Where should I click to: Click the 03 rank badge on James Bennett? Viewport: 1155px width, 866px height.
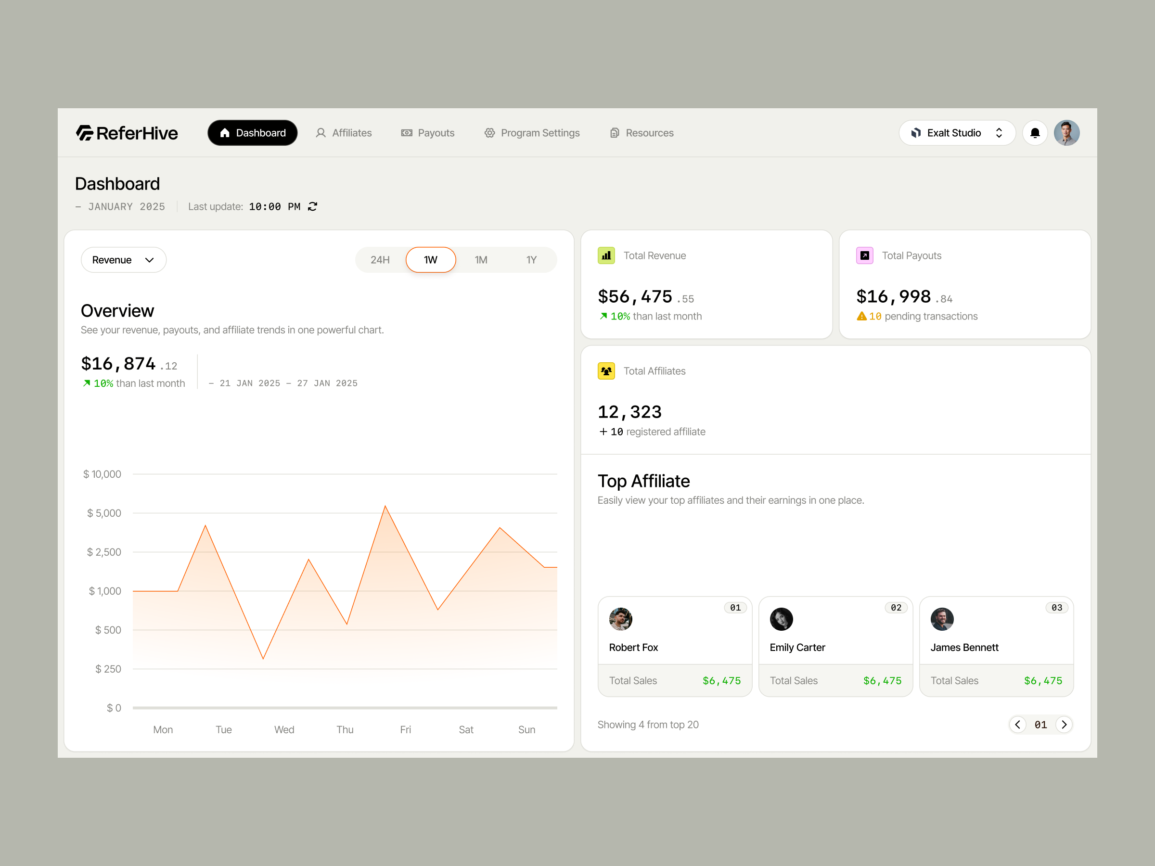[x=1057, y=608]
